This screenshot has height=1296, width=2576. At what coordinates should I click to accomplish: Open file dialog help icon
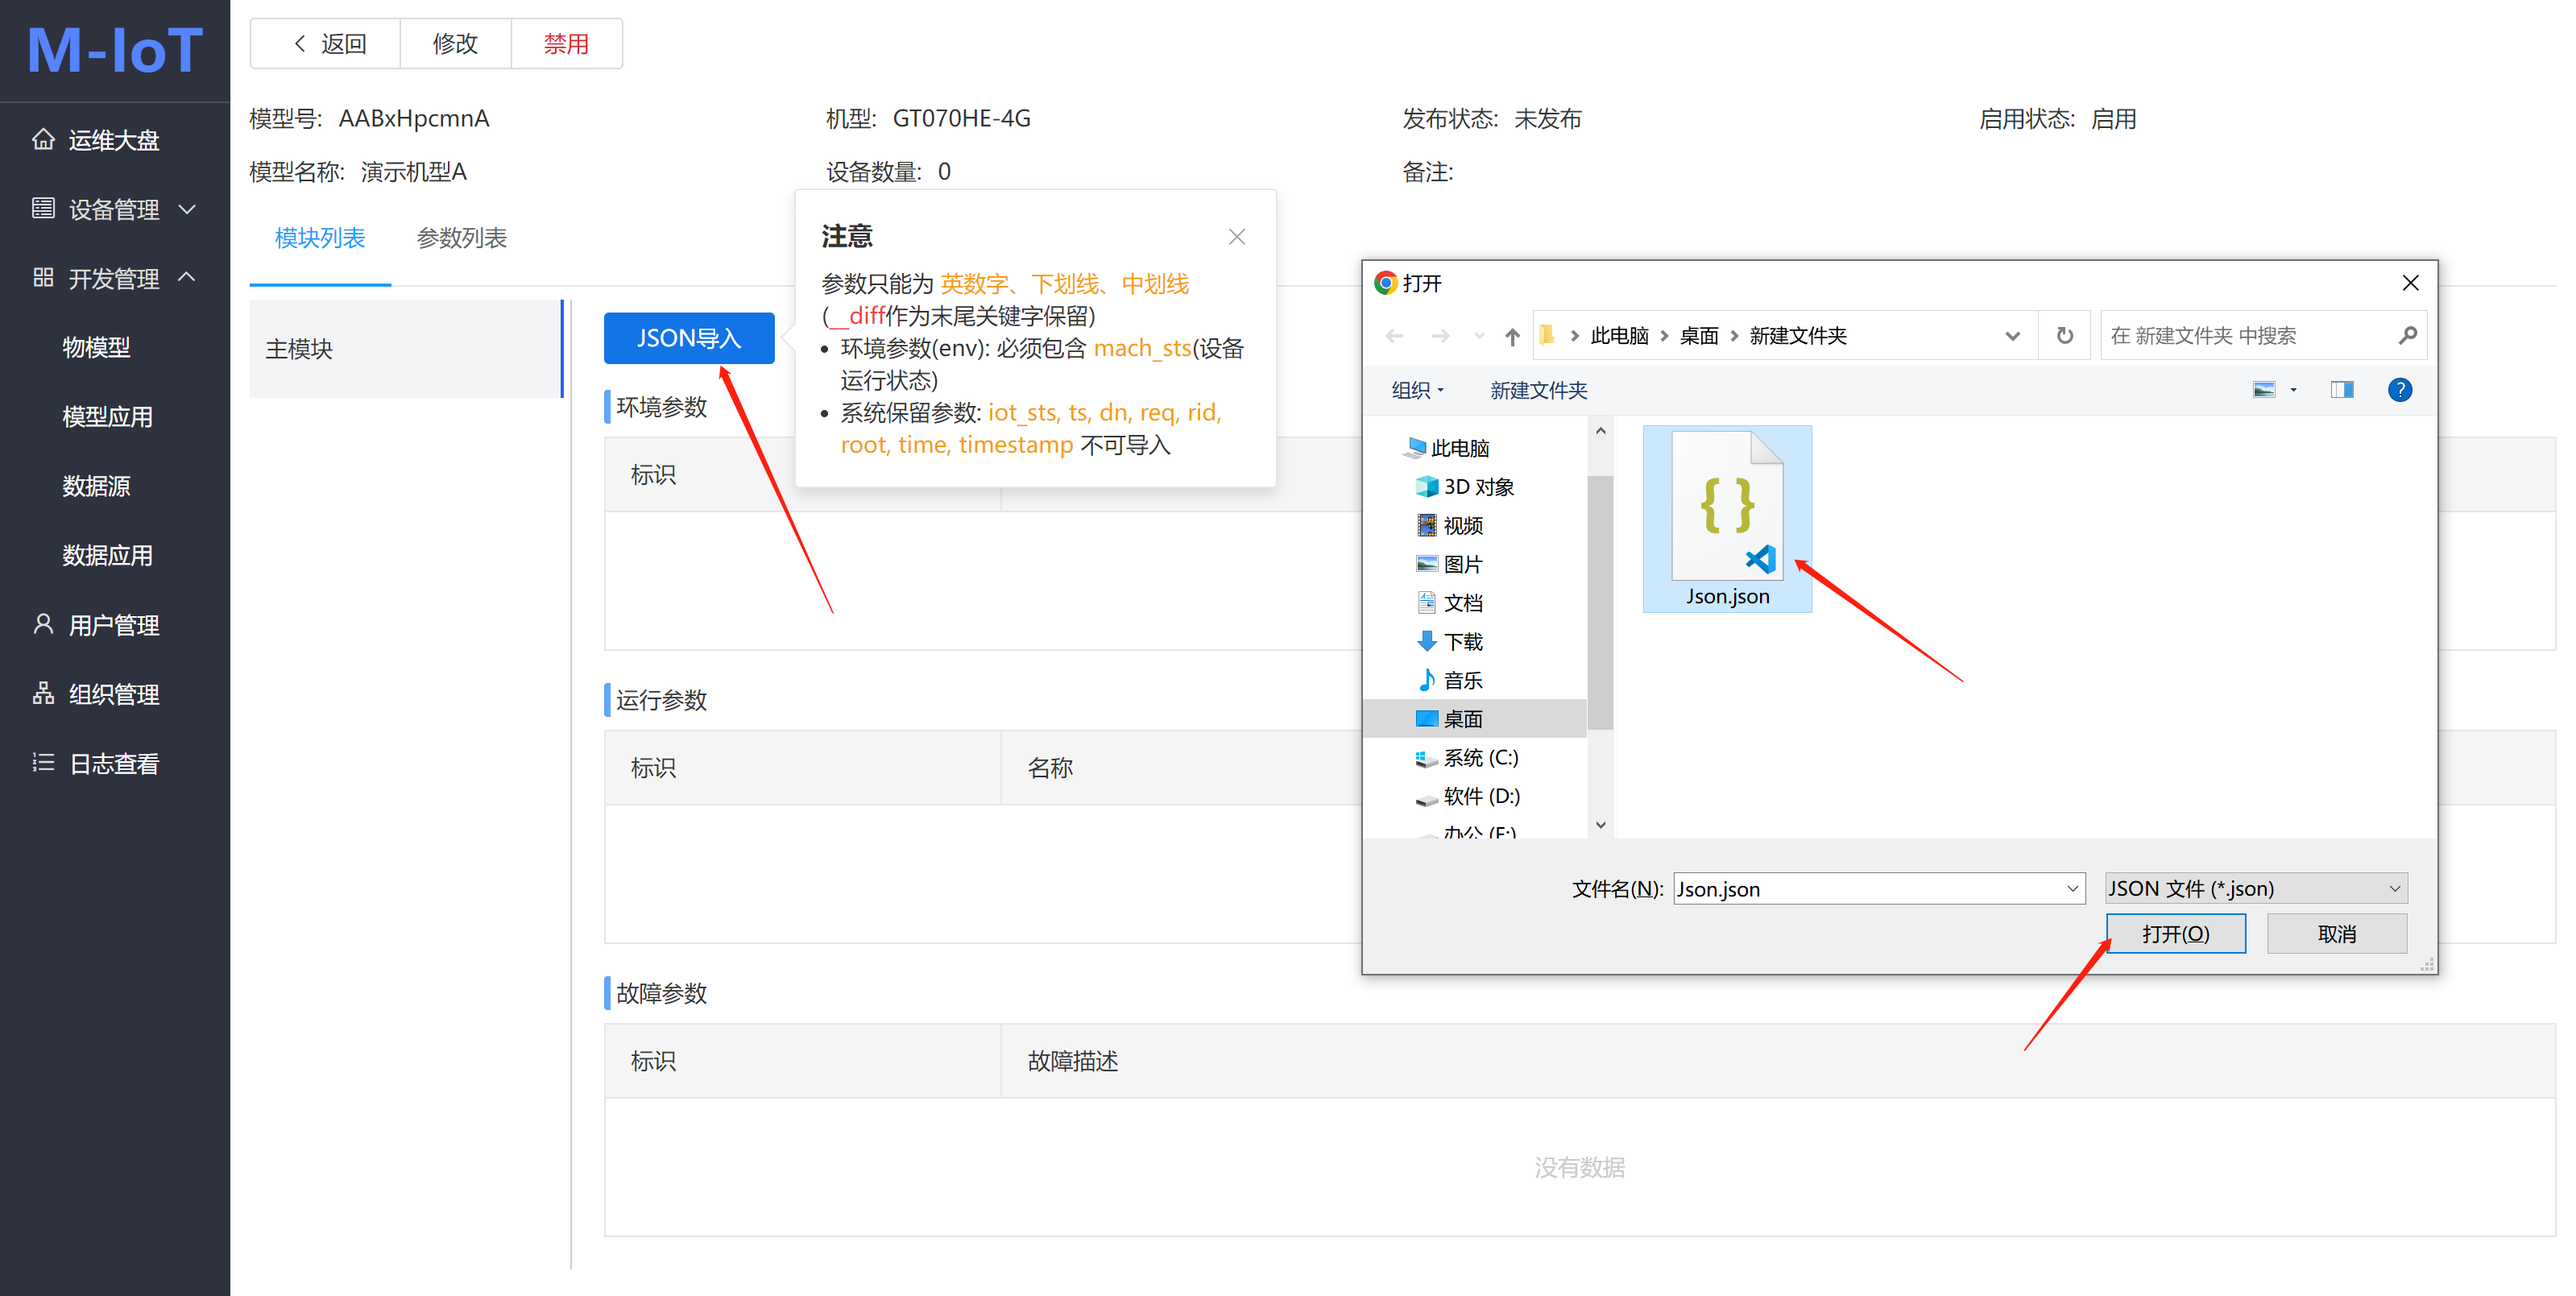[x=2400, y=390]
